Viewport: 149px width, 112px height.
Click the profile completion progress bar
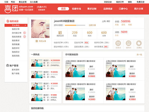pos(75,25)
